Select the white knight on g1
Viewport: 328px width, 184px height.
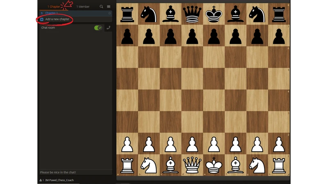(257, 165)
